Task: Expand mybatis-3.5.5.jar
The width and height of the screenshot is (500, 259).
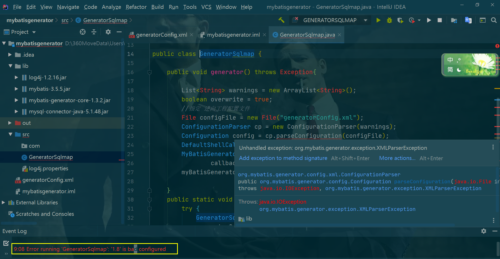Action: (16, 89)
